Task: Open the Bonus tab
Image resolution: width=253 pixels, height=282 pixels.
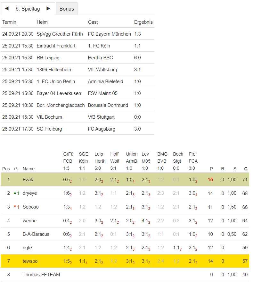Action: (67, 9)
